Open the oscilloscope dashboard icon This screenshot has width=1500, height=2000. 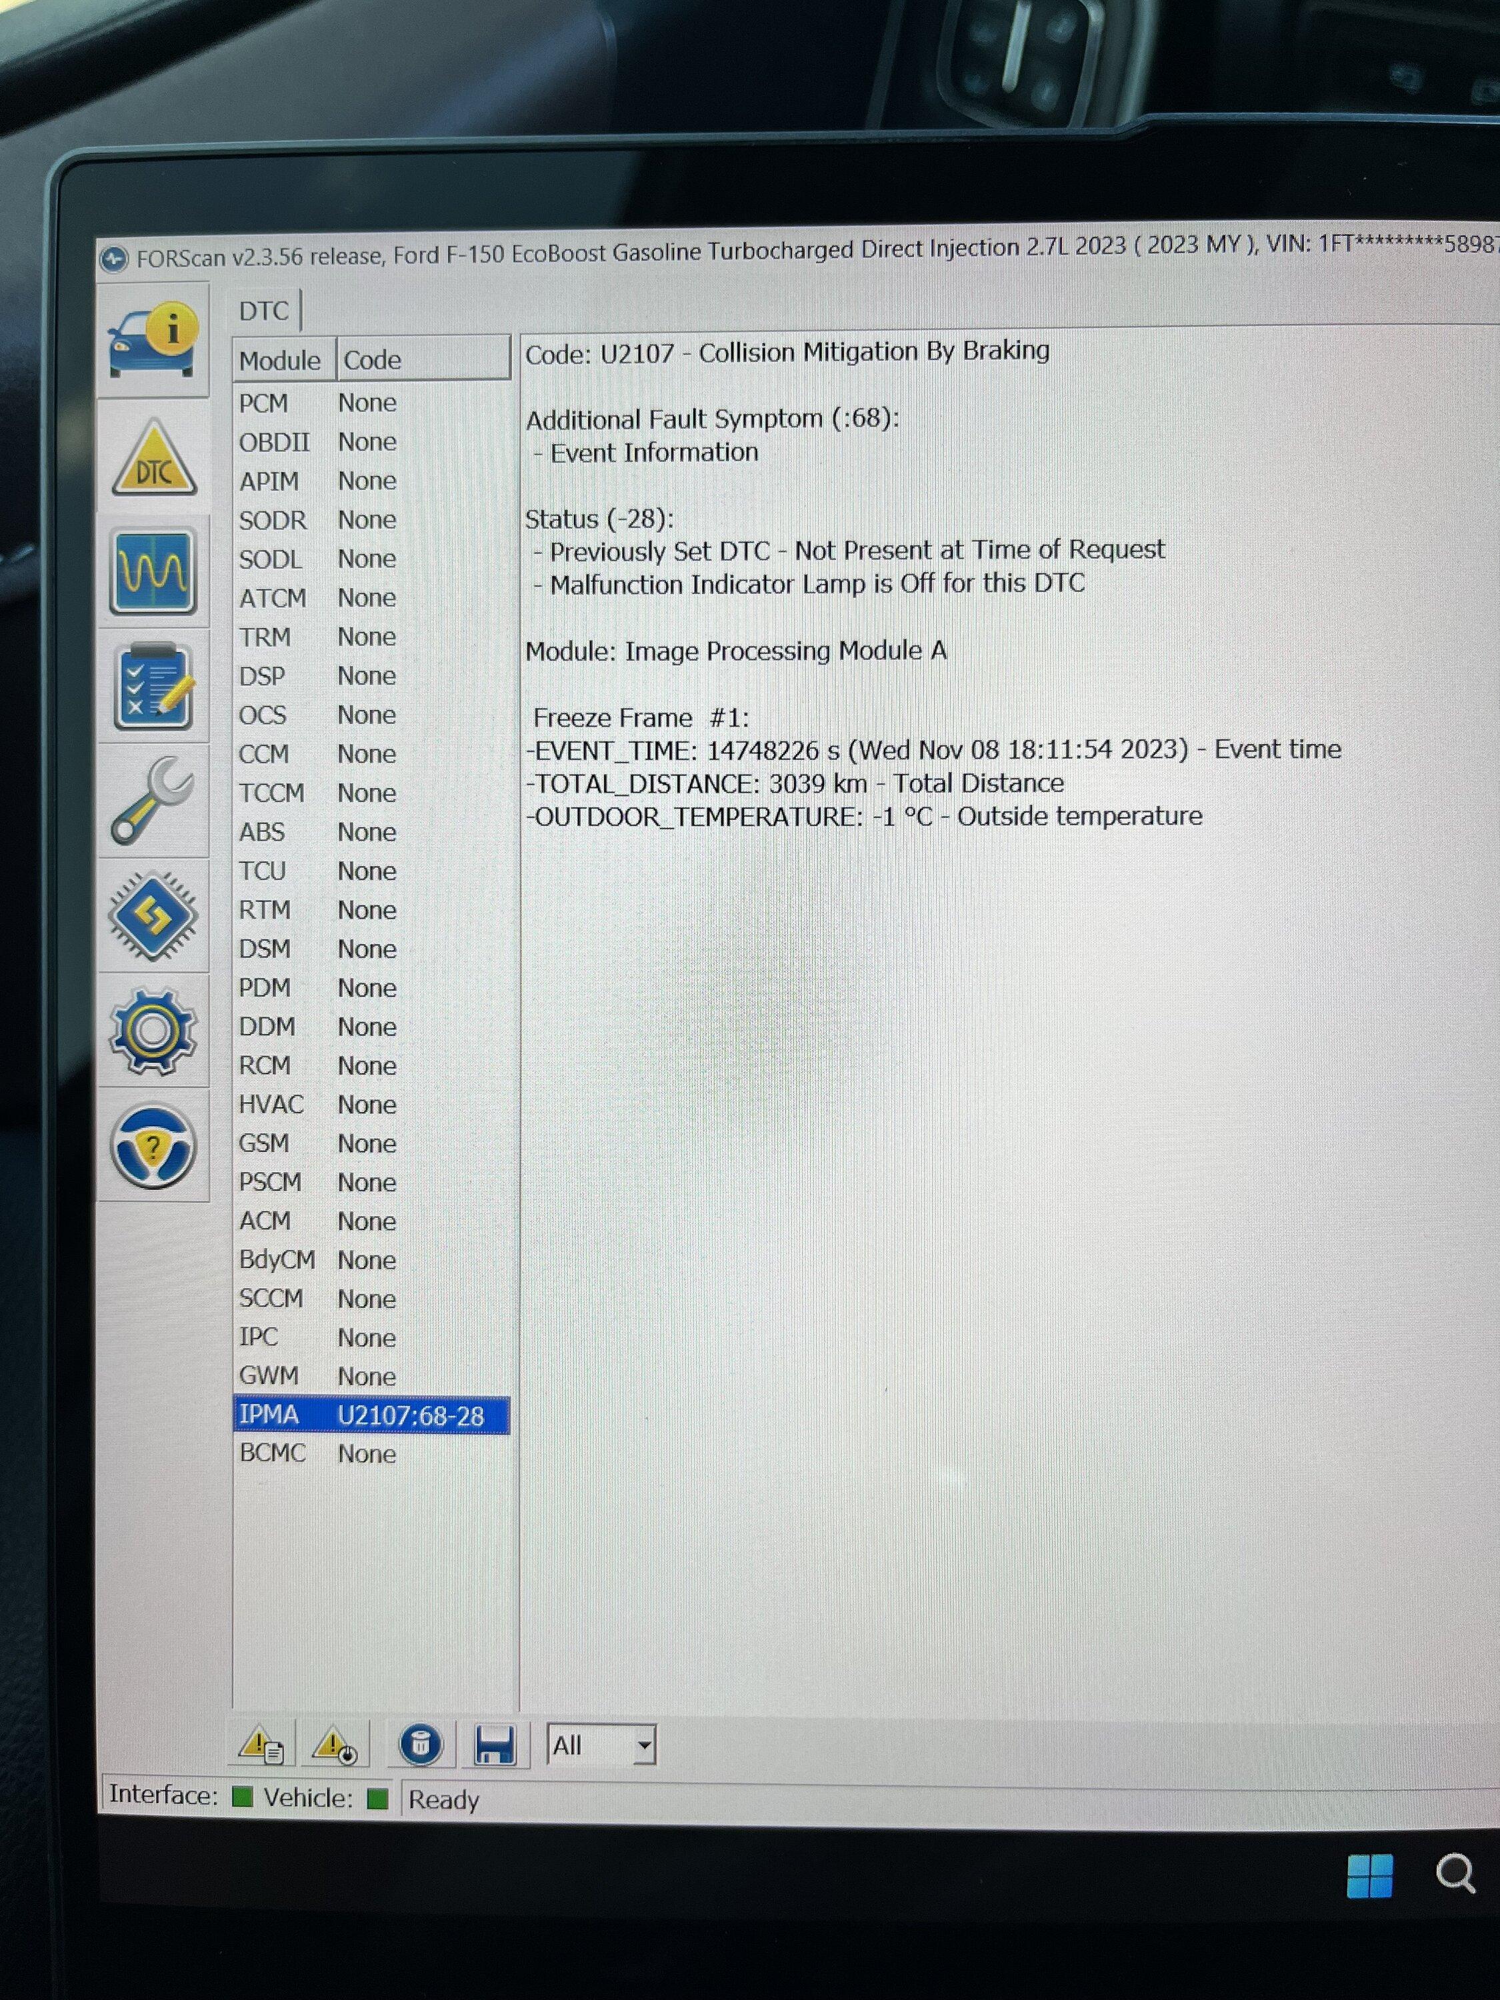pos(153,571)
